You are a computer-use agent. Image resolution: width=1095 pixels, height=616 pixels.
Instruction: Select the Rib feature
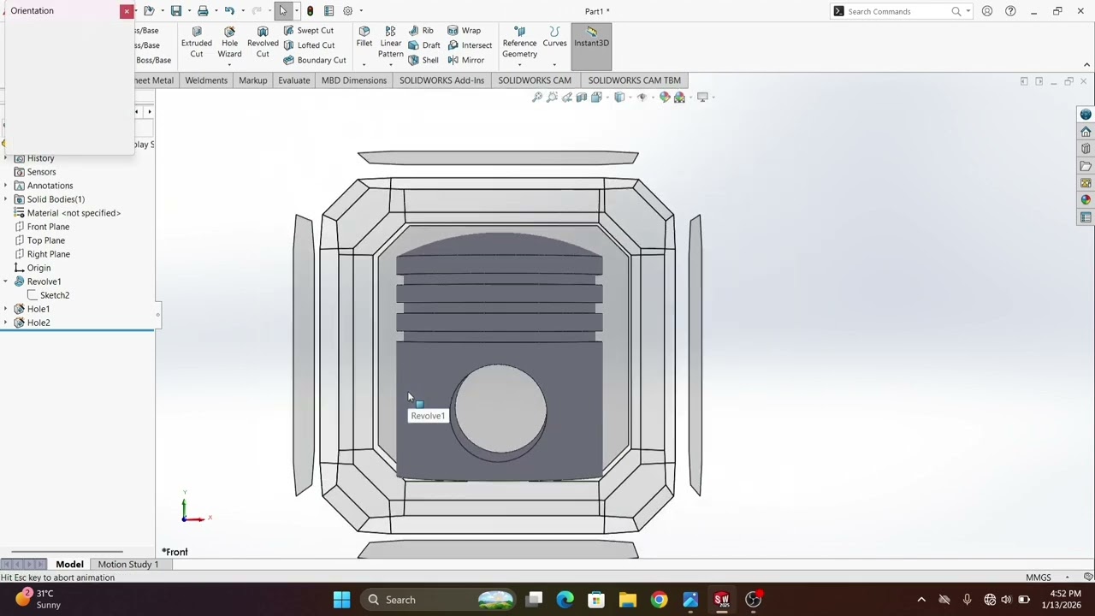coord(421,31)
